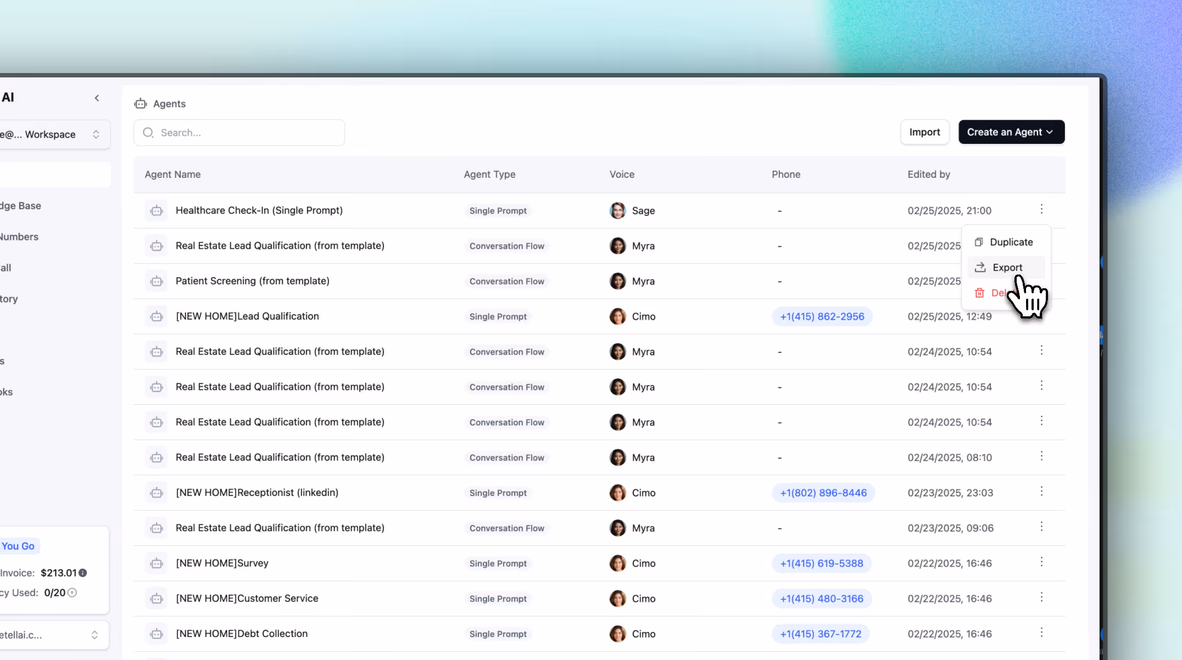Open three-dot menu for [NEW HOME]Survey row

1041,562
